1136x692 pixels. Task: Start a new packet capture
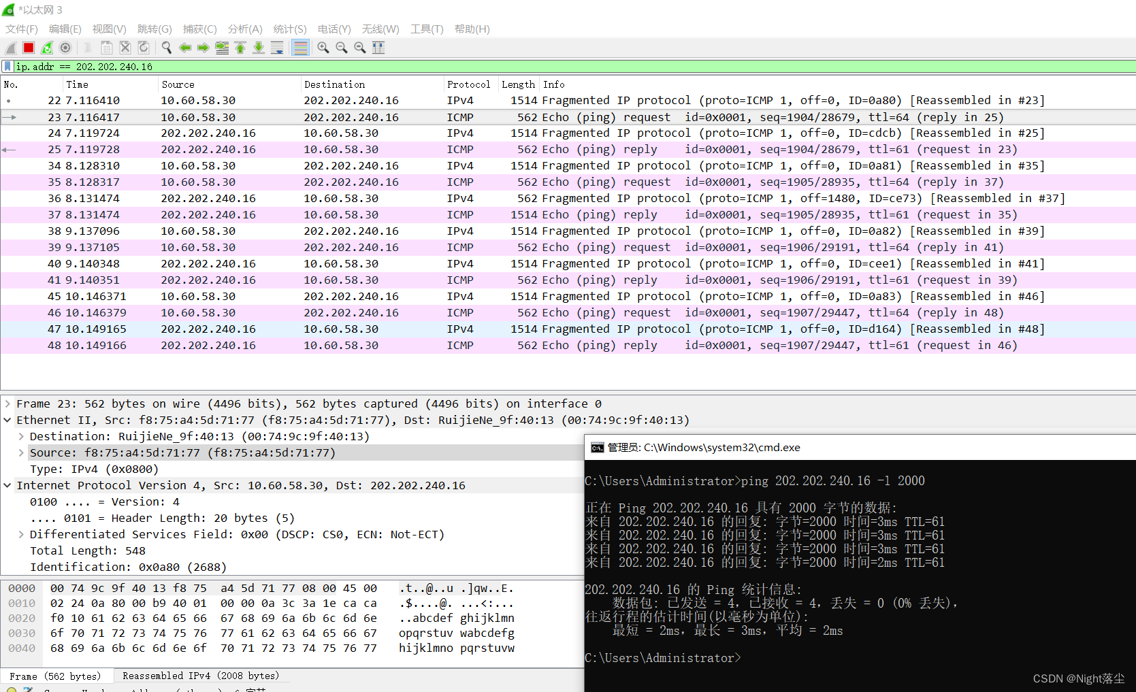pyautogui.click(x=10, y=48)
